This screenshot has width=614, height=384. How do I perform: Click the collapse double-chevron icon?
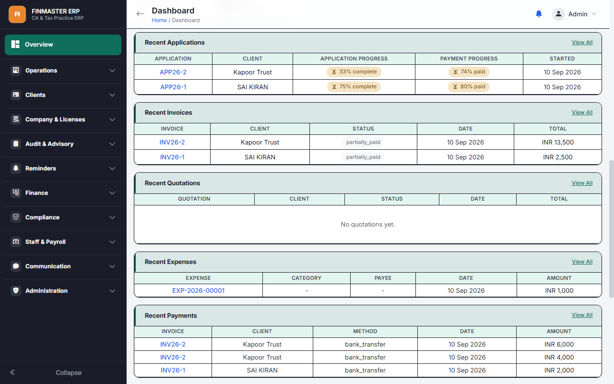point(12,372)
